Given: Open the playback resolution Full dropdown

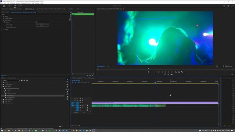Looking at the screenshot, I should pos(218,66).
